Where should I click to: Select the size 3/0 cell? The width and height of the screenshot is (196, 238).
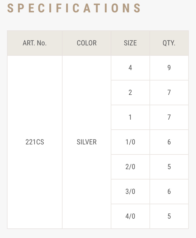(130, 192)
